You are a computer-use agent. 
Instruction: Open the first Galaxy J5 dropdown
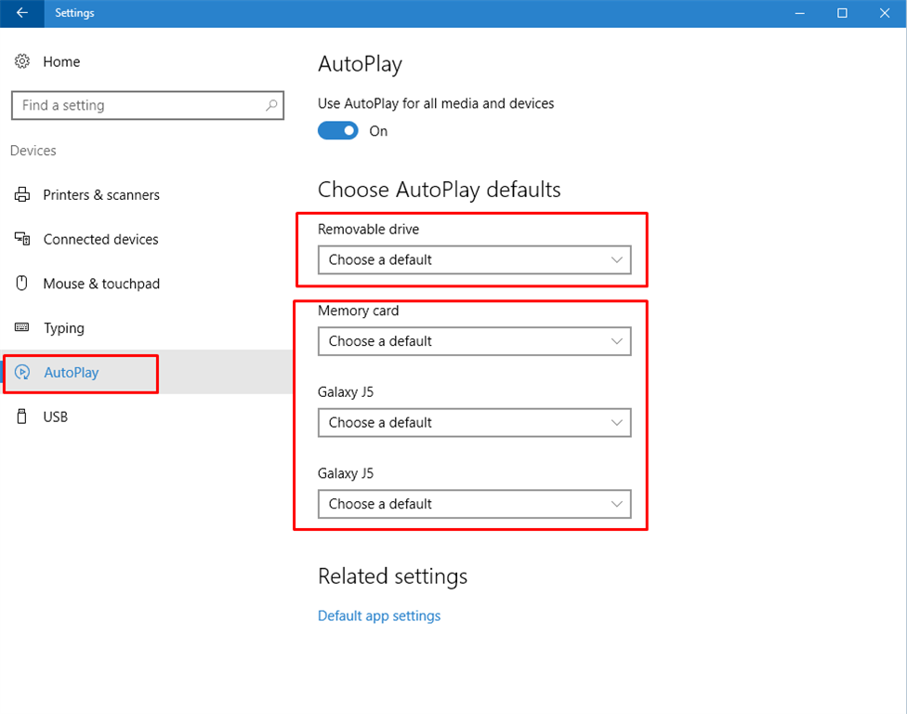tap(474, 423)
